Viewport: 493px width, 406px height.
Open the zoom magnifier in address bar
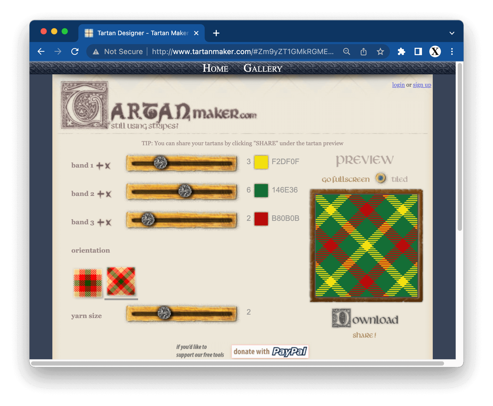tap(347, 51)
